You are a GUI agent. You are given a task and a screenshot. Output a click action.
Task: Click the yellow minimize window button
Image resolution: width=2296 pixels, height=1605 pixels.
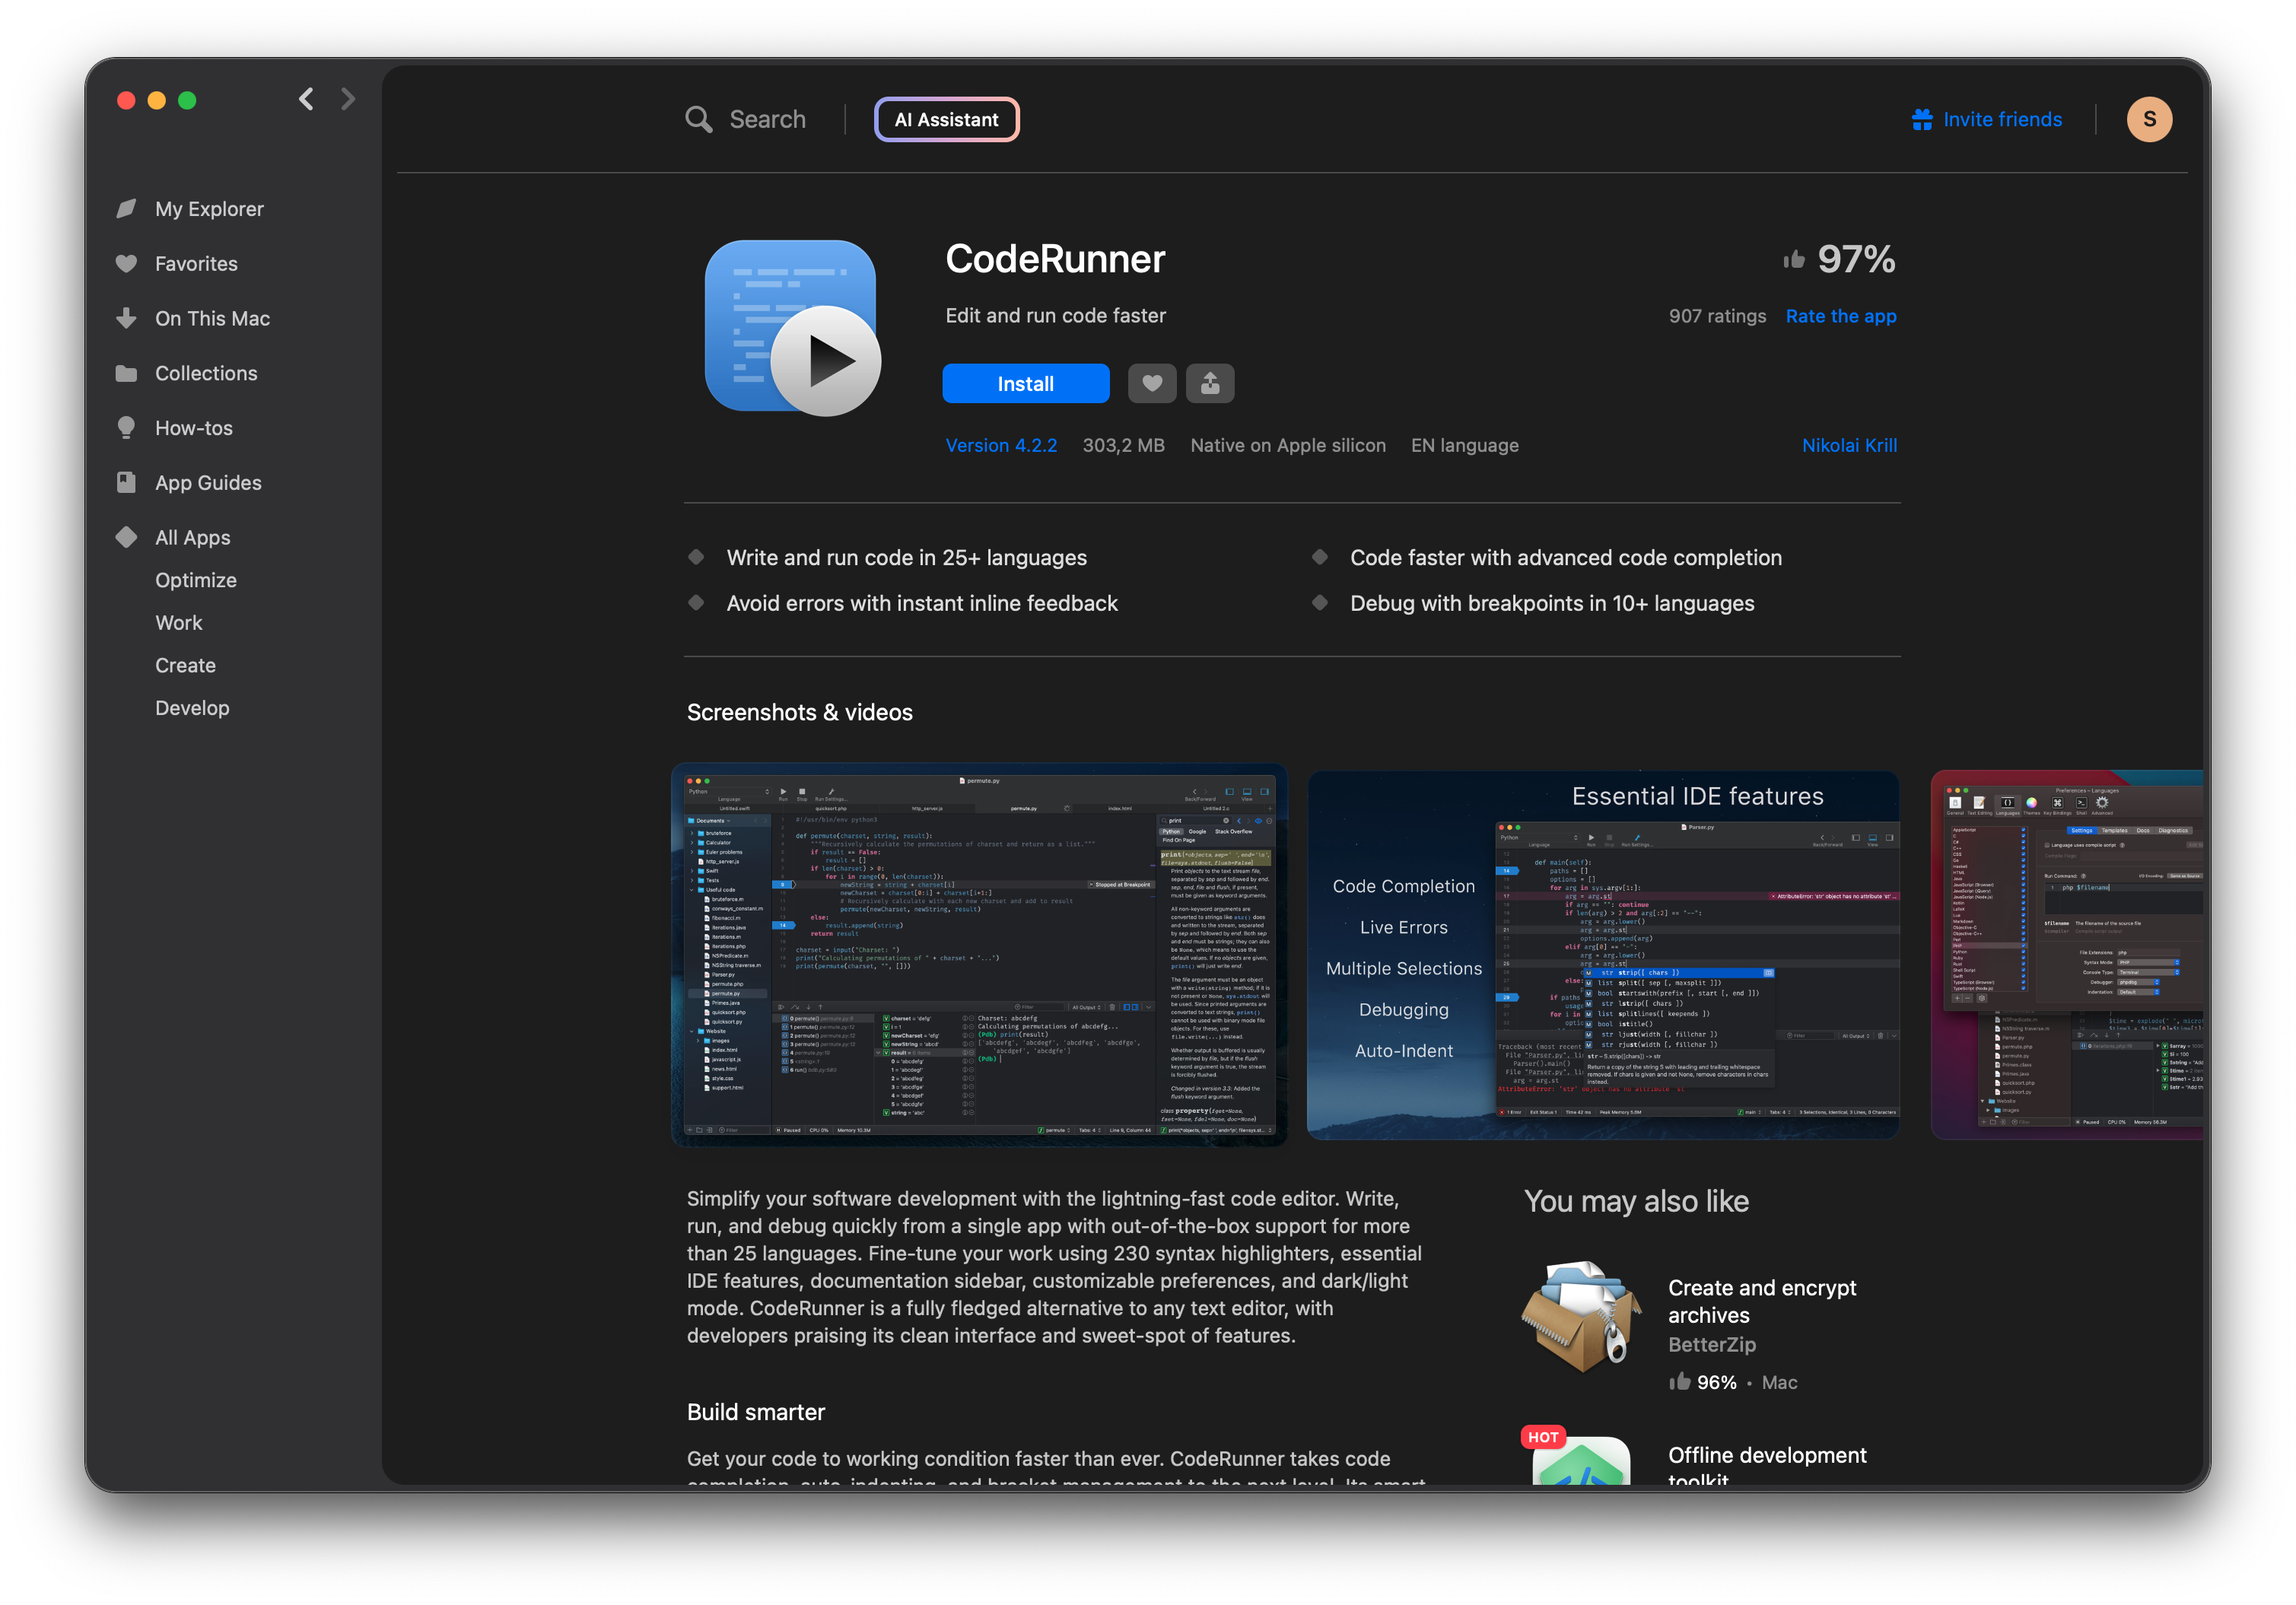(x=157, y=100)
